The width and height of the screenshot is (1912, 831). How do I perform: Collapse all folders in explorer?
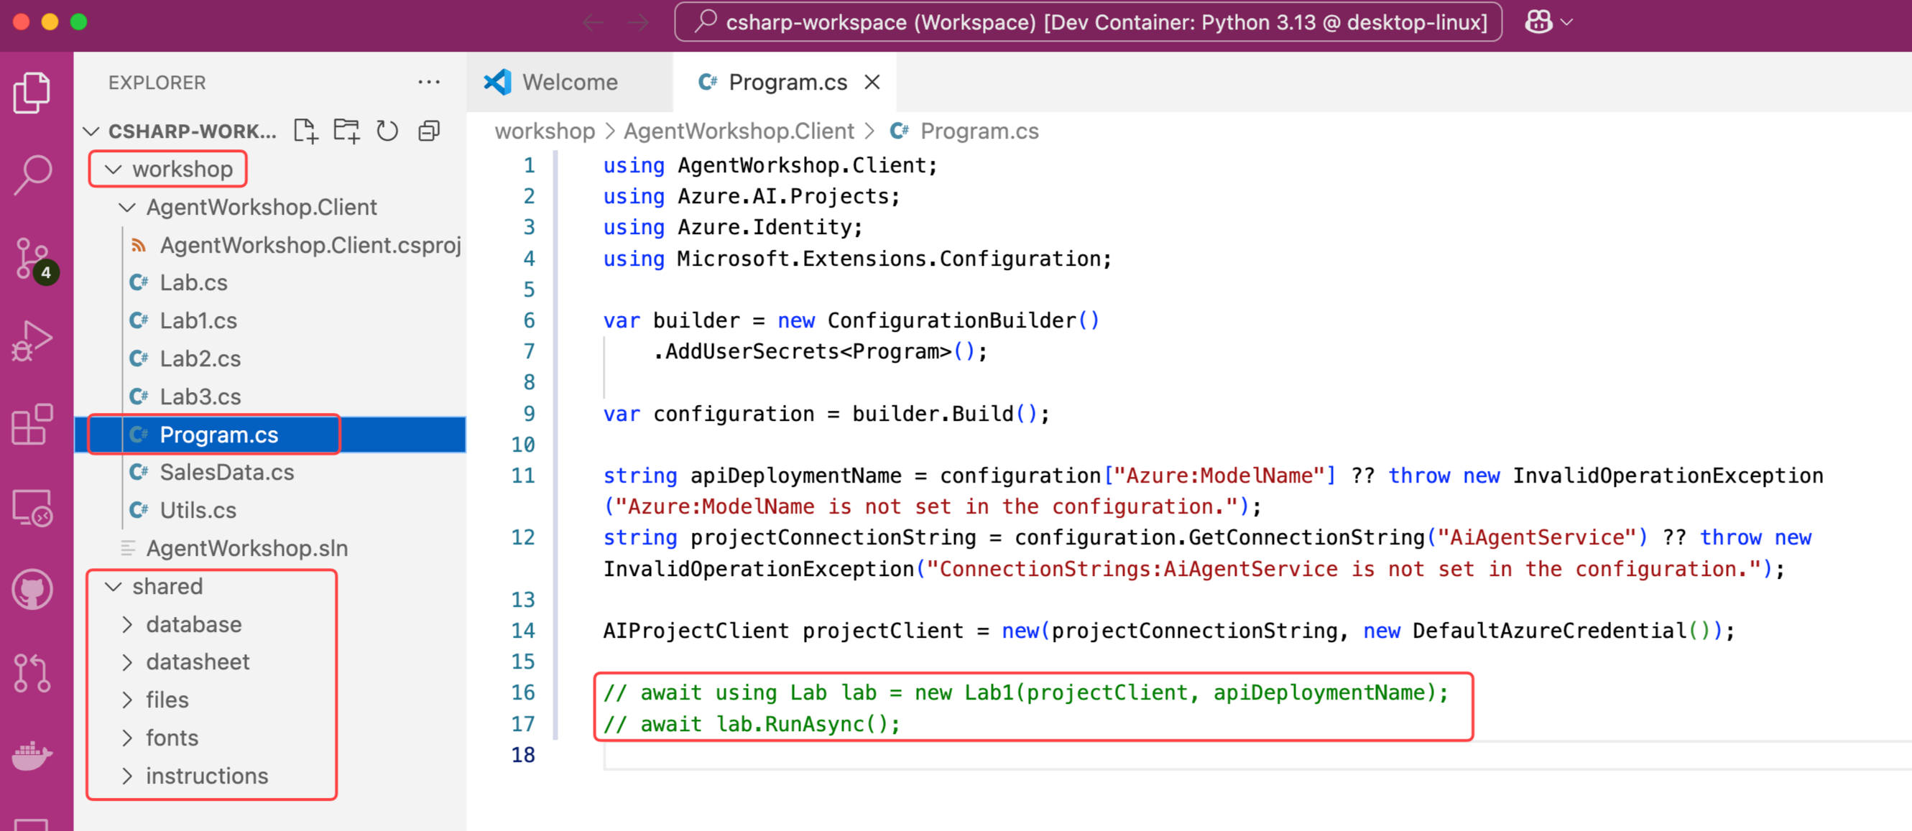(x=428, y=131)
